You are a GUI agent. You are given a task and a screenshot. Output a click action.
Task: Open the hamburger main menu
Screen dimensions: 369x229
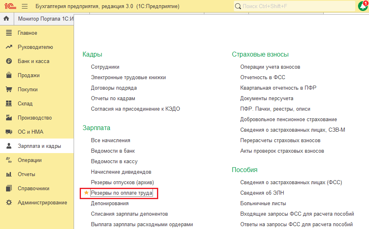coord(25,6)
